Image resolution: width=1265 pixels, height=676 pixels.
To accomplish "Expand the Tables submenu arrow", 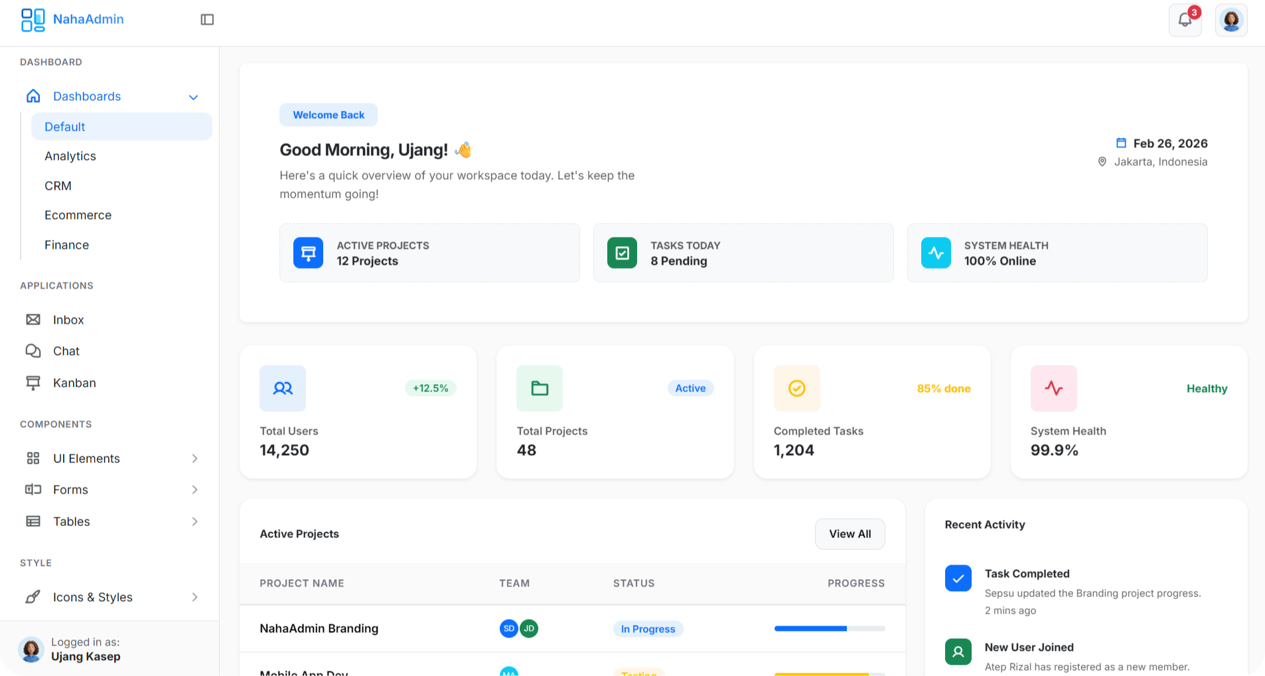I will 194,521.
